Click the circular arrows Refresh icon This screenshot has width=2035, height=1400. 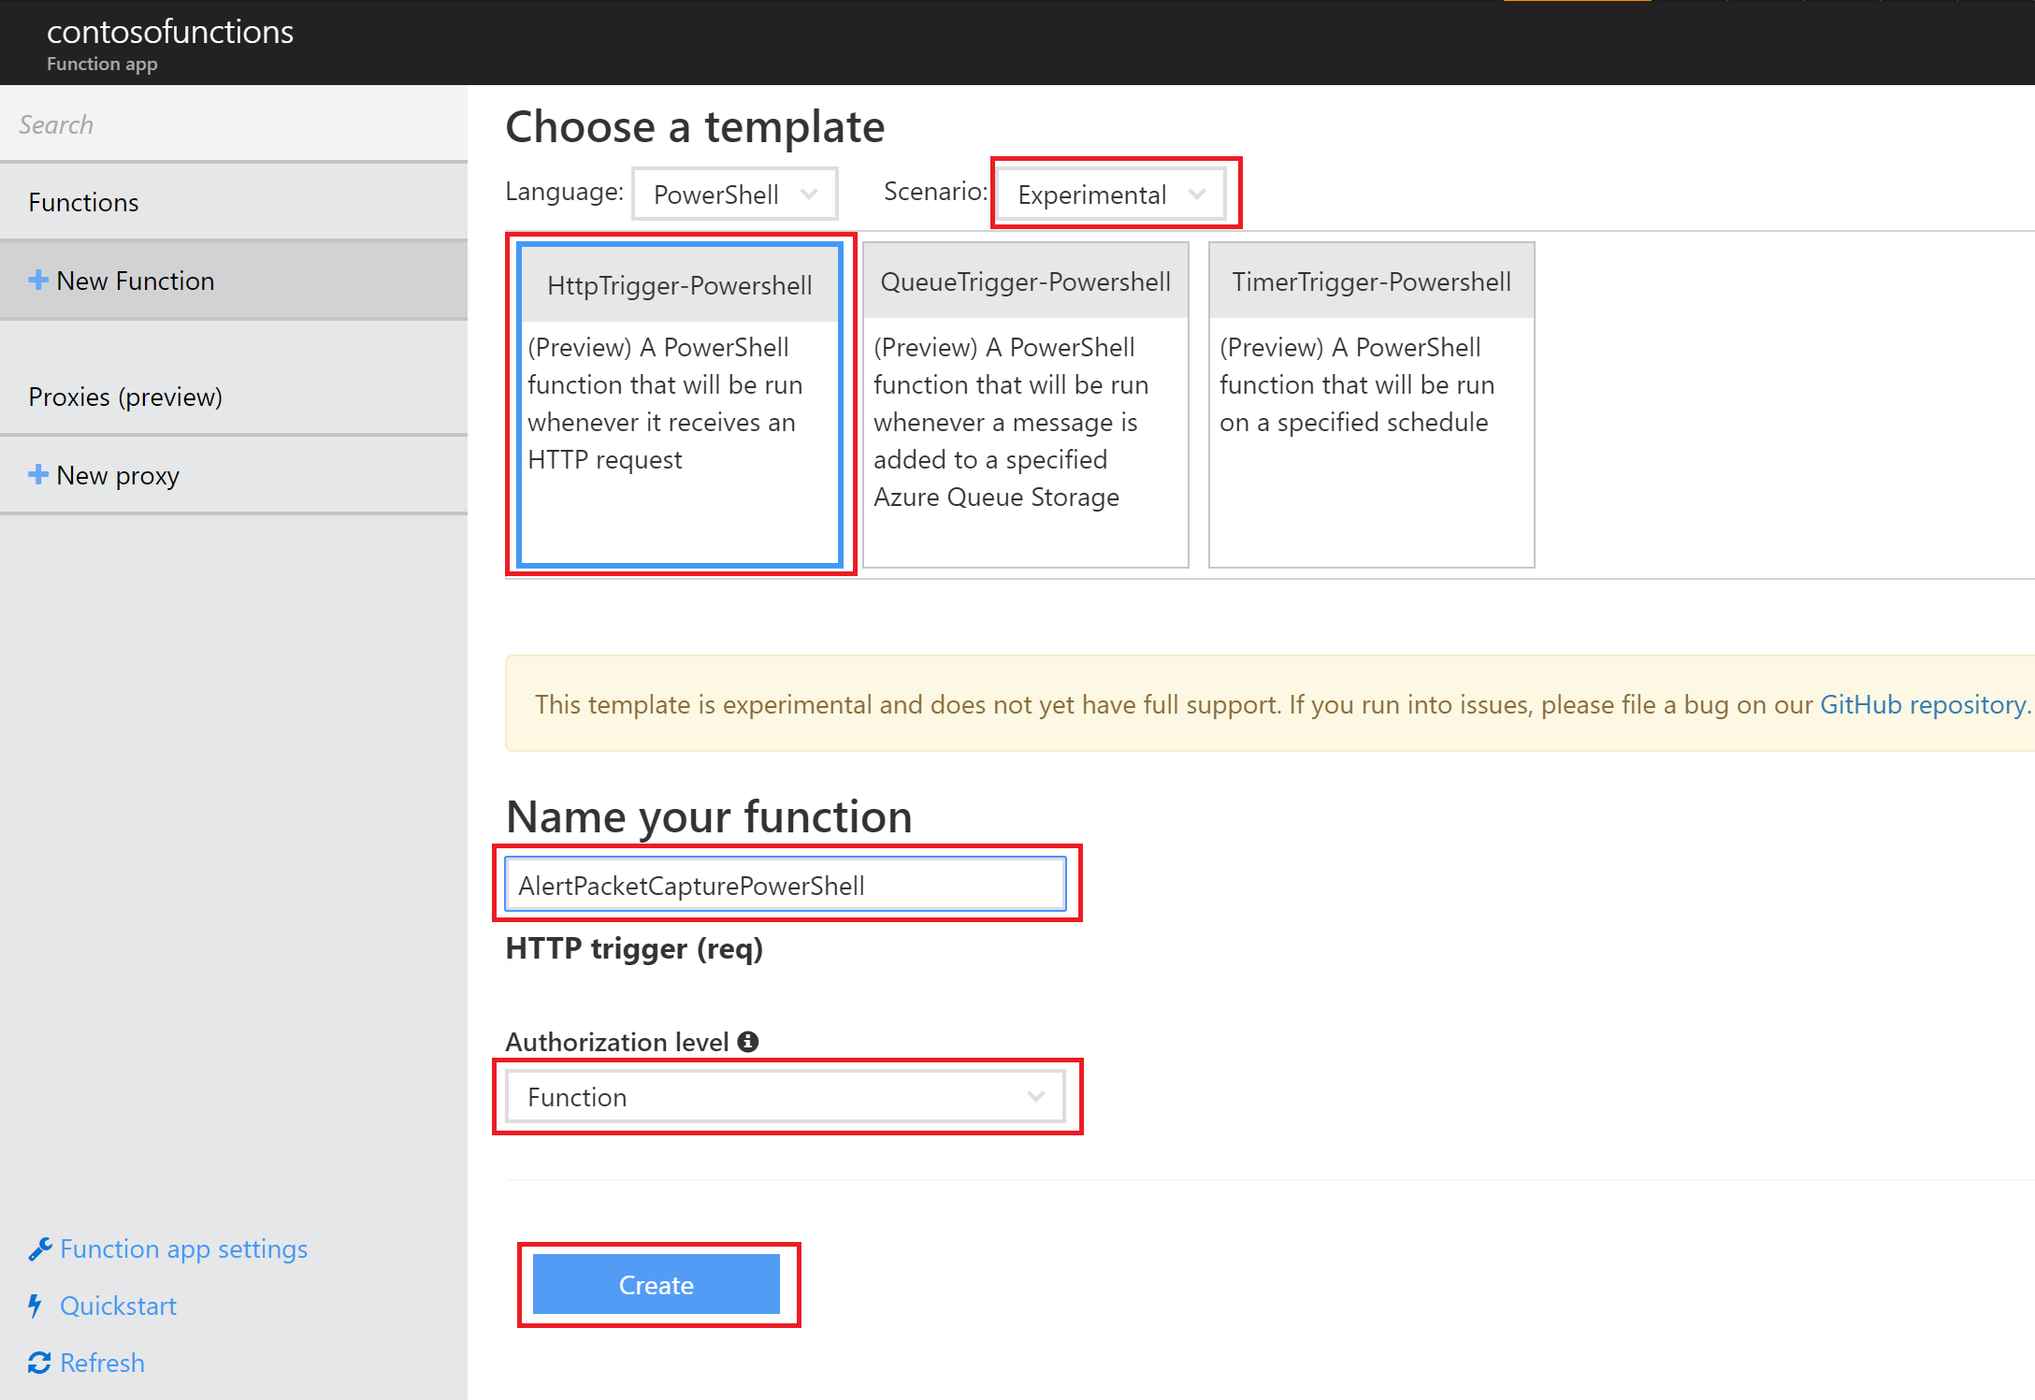click(x=39, y=1363)
